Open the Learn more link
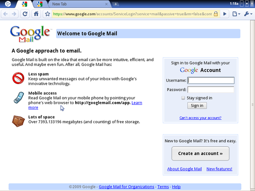 coord(137,103)
